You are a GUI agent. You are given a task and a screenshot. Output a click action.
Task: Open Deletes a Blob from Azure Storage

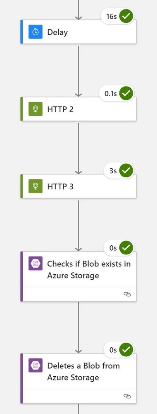[78, 378]
